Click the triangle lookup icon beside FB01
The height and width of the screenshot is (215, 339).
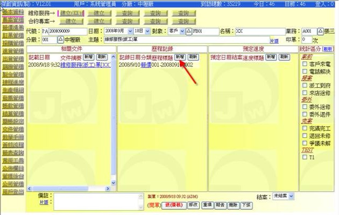coord(189,31)
